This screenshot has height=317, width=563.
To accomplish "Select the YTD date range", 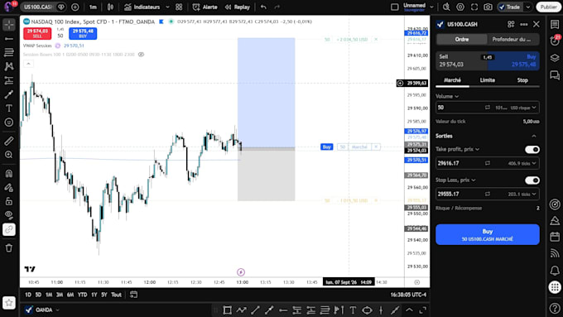I will point(82,295).
